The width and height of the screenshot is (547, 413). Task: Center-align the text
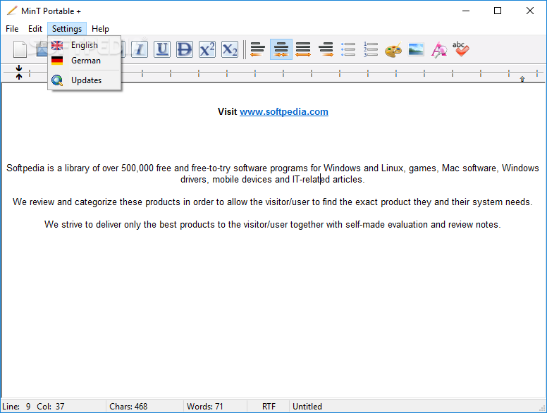pyautogui.click(x=281, y=49)
